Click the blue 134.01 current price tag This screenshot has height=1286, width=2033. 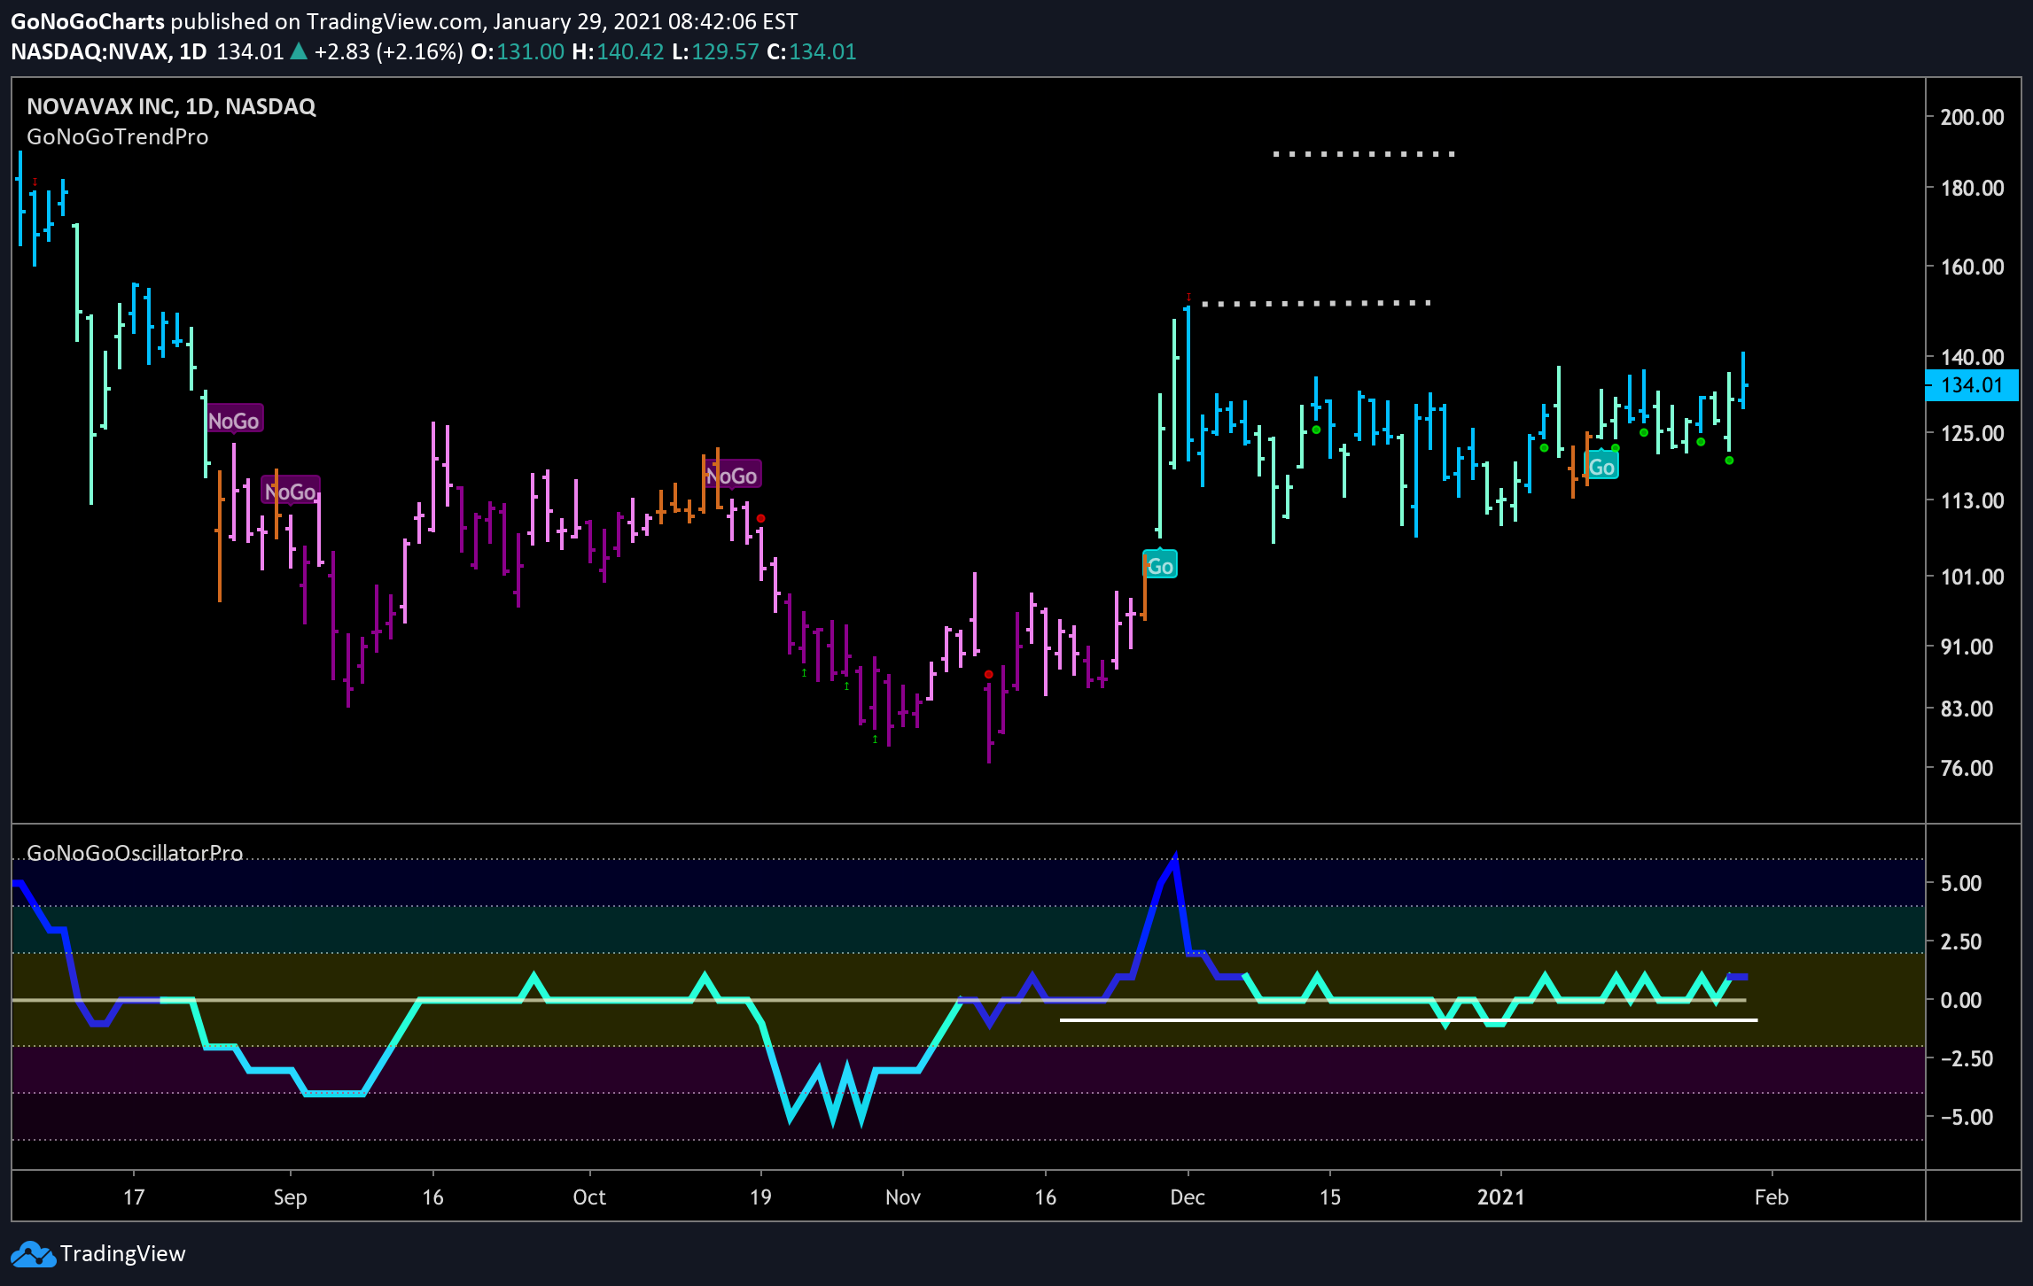[1972, 385]
